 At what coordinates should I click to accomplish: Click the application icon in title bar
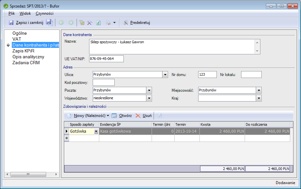6,6
